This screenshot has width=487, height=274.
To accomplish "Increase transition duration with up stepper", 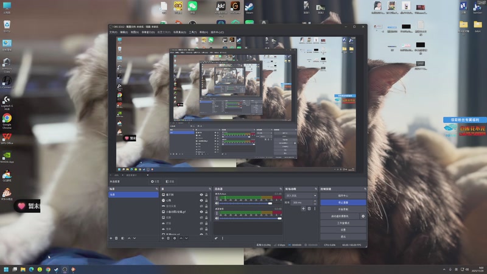I will (315, 201).
